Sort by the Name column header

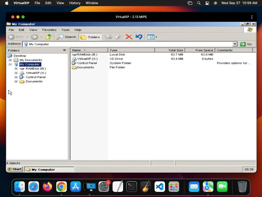pos(89,50)
